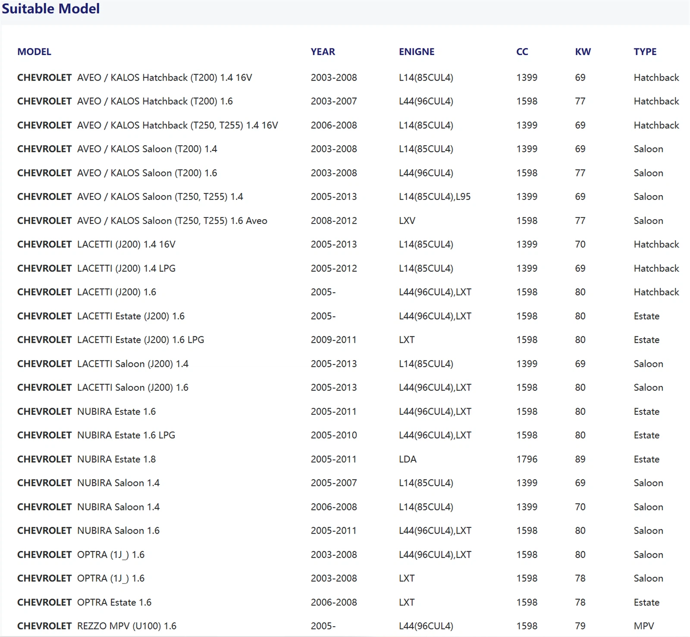Click power '78' in OPTRA Estate row
Screen dimensions: 690x637
(x=580, y=603)
